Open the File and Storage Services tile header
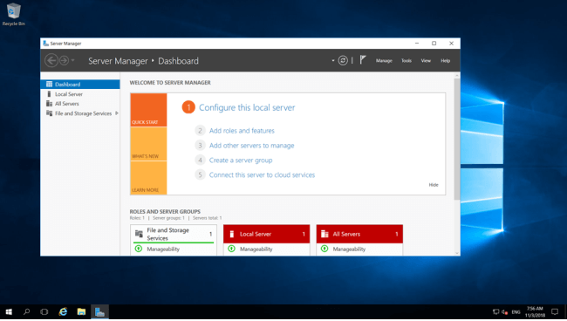Viewport: 567px width, 321px height. click(174, 234)
